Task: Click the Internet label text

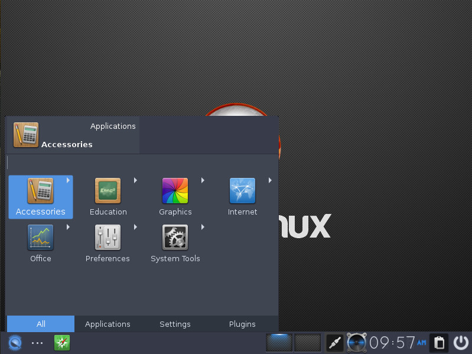Action: tap(242, 212)
